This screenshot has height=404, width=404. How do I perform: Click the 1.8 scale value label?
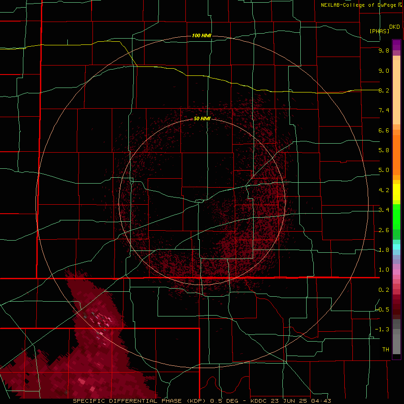(x=384, y=250)
